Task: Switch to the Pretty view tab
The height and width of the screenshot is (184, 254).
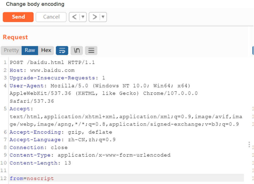Action: coord(11,50)
